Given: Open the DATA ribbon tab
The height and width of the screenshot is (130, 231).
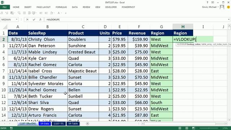Looking at the screenshot, I should [x=75, y=7].
